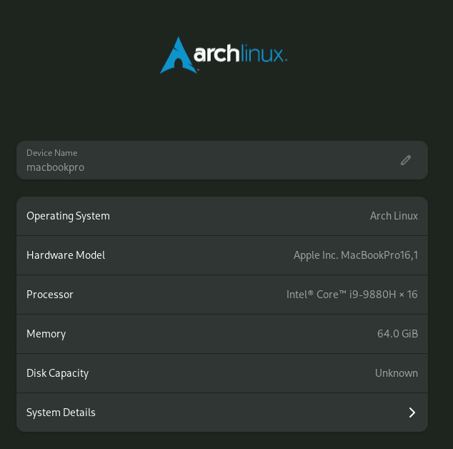Select the Device Name field label
This screenshot has width=453, height=449.
click(x=51, y=153)
